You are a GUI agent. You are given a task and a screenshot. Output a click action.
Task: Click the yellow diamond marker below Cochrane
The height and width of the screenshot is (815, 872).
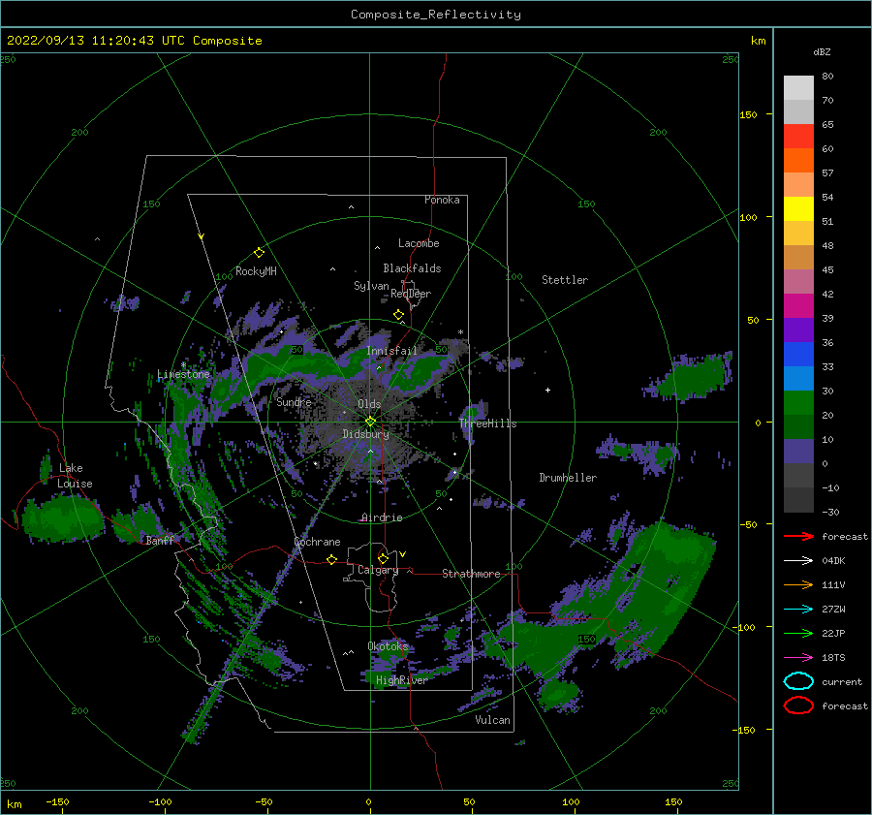[331, 559]
